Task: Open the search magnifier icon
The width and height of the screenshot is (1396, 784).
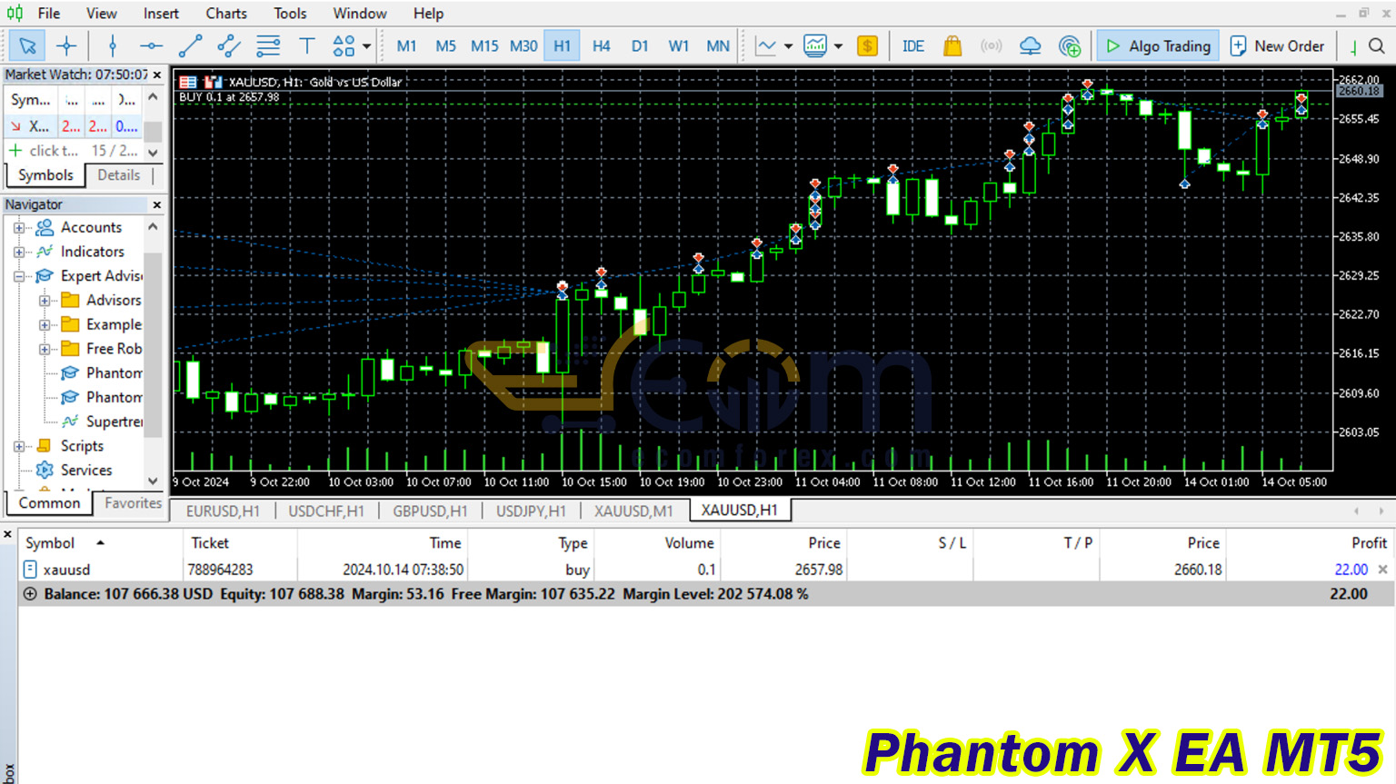Action: [x=1377, y=45]
